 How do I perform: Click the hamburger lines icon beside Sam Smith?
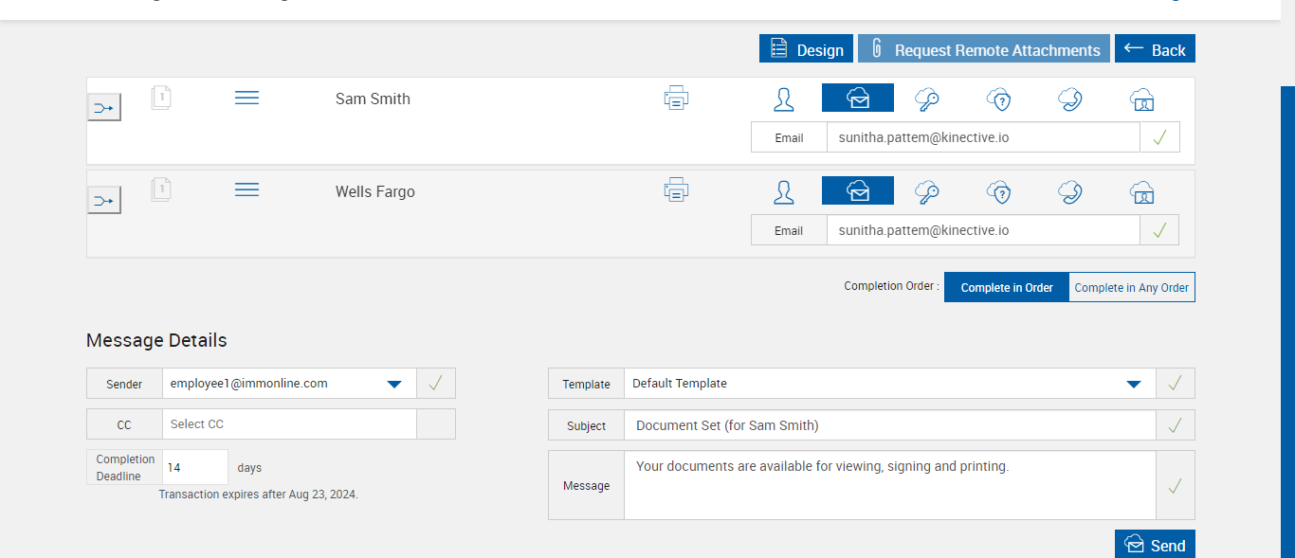point(246,99)
